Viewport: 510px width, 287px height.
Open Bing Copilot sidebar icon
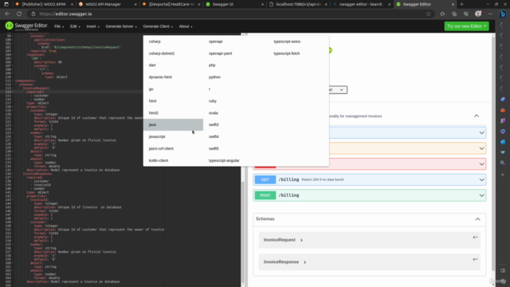(x=503, y=14)
